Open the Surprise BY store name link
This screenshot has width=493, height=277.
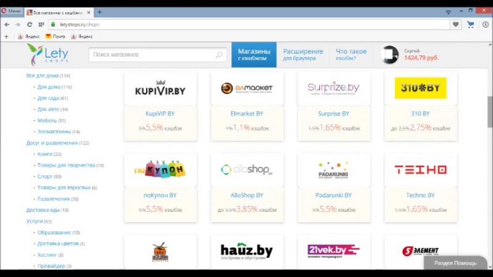click(x=333, y=114)
